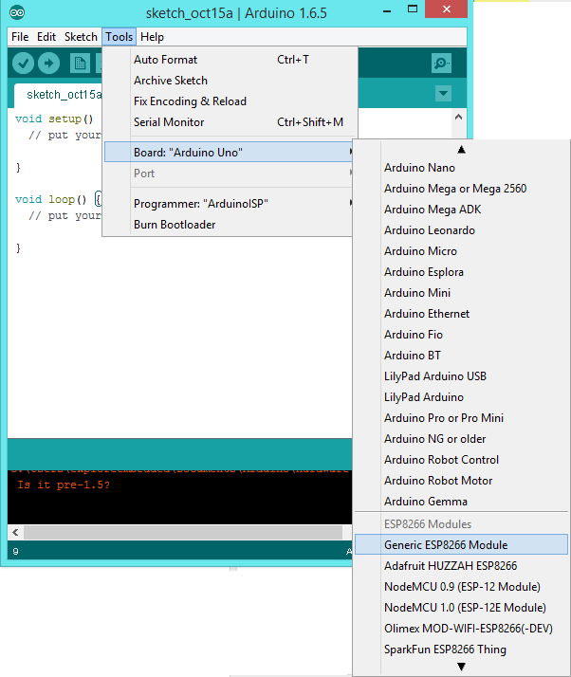Pick Arduino Mega or Mega 2560
Screen dimensions: 571x677
pos(461,189)
